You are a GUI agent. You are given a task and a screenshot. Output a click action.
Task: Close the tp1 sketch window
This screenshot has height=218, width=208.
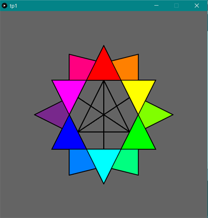point(197,6)
